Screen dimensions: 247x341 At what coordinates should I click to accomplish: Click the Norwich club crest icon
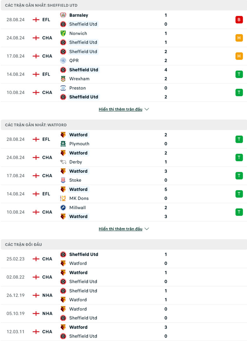tap(63, 33)
